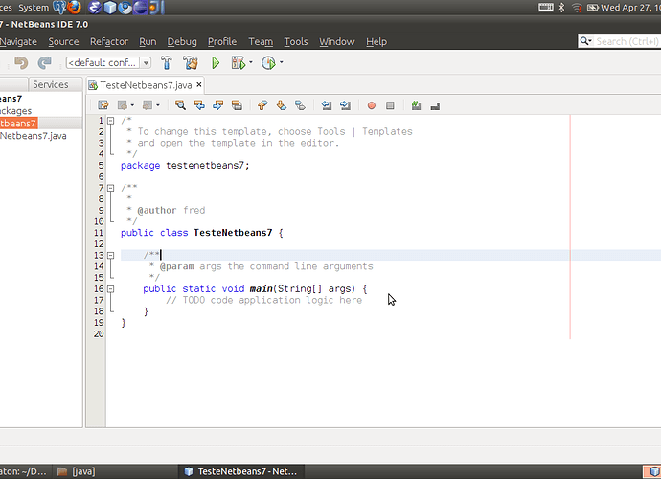Viewport: 661px width, 479px height.
Task: Click Shift Line Left icon
Action: tap(327, 105)
